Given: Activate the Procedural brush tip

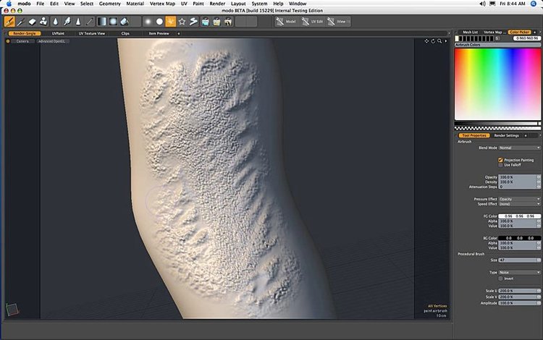Looking at the screenshot, I should click(171, 22).
